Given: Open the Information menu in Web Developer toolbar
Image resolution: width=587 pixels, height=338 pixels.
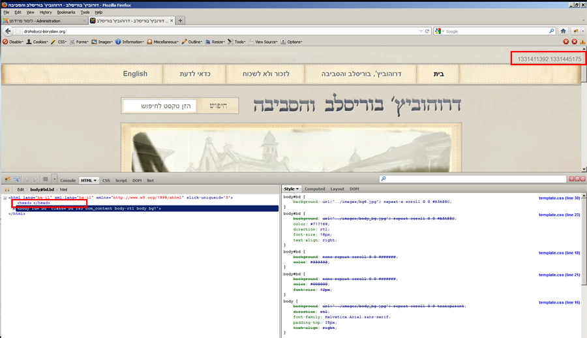Looking at the screenshot, I should 130,42.
